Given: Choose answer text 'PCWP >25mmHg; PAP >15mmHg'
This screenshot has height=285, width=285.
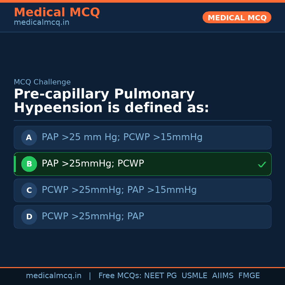Looking at the screenshot, I should 119,190.
